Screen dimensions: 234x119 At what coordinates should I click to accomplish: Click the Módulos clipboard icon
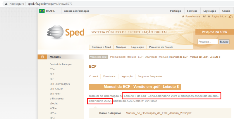pos(42,57)
